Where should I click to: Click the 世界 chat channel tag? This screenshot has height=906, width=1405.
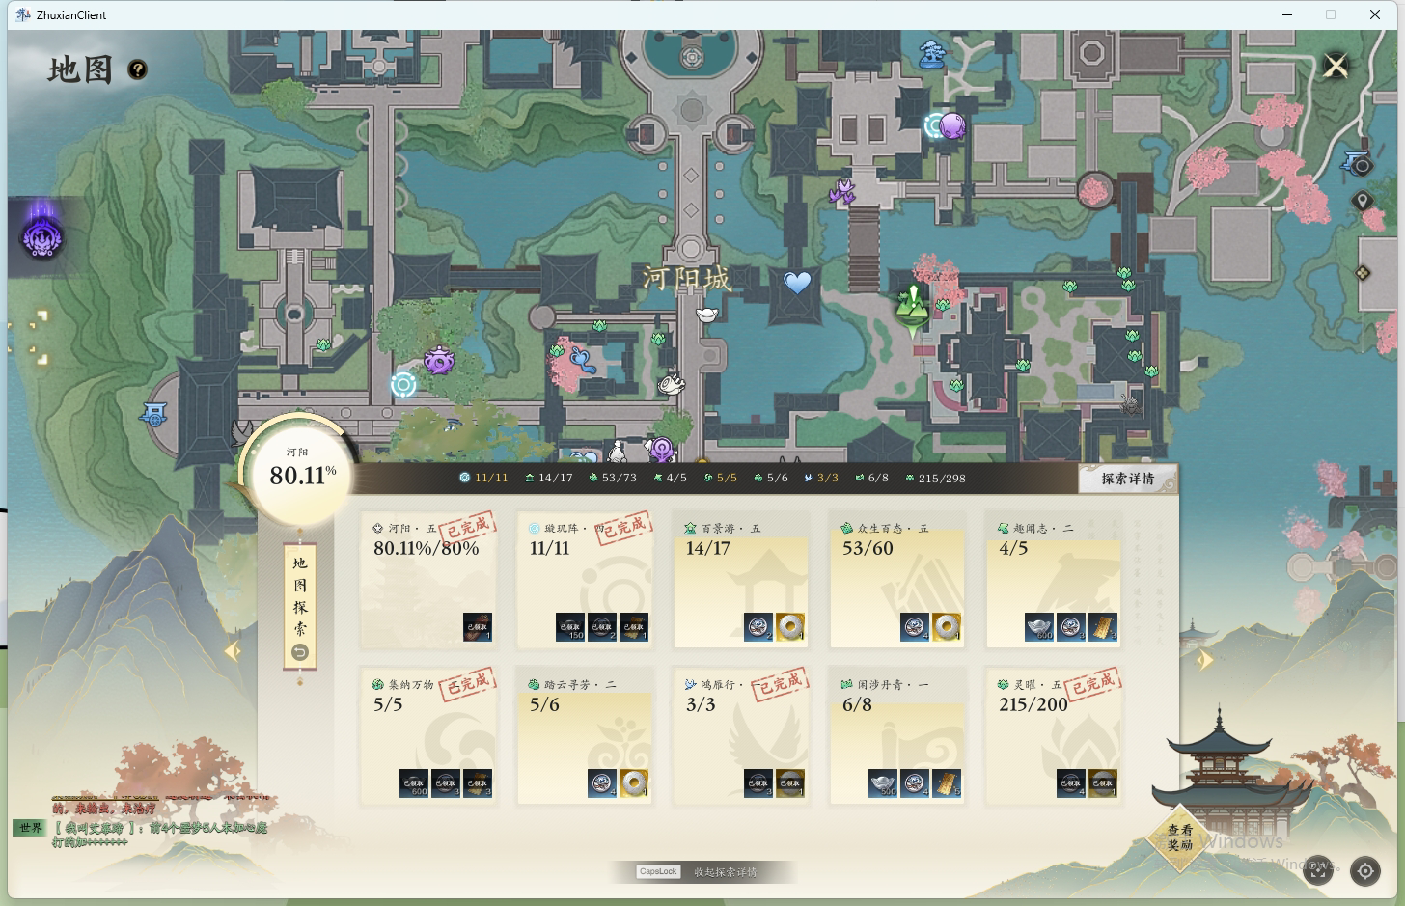[30, 828]
